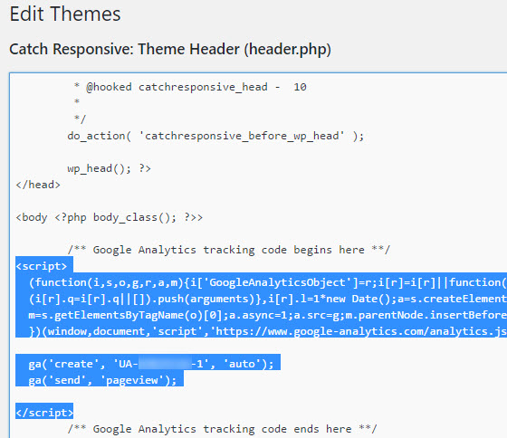Click the 'tracking code begins here' comment

229,250
